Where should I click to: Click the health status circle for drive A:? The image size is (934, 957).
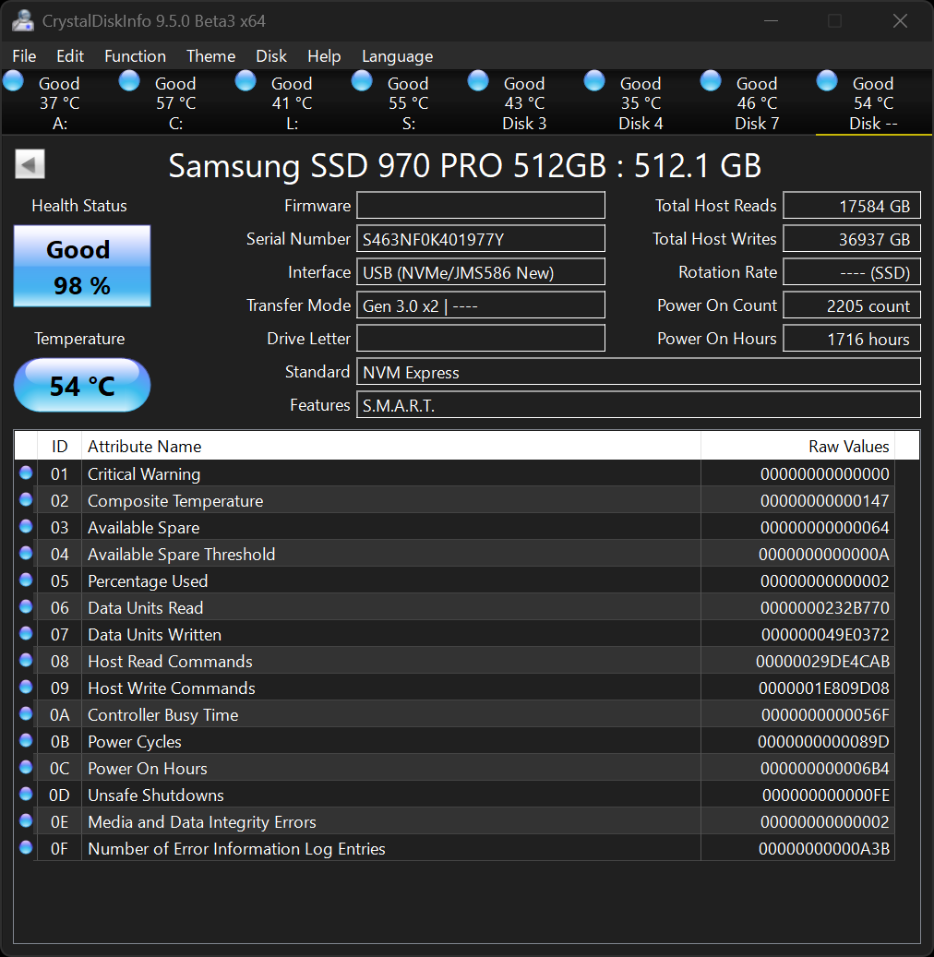13,80
